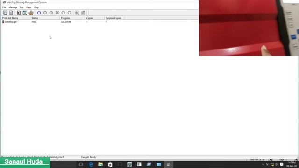
Task: Open Microsoft Store from the taskbar
Action: coord(110,164)
